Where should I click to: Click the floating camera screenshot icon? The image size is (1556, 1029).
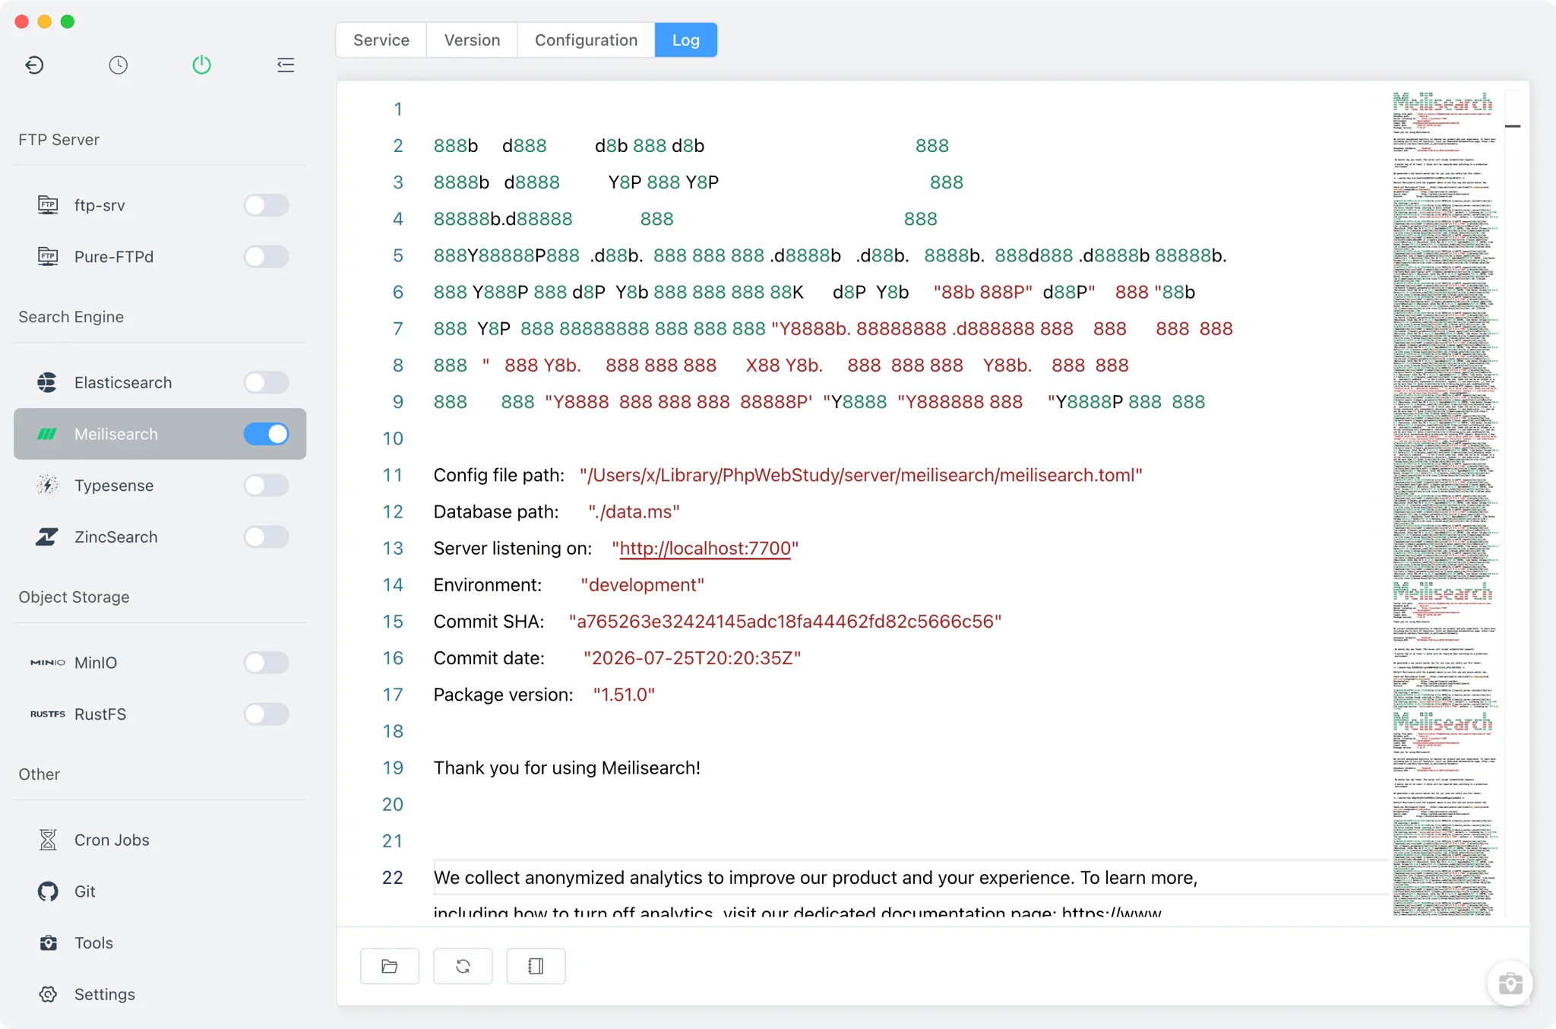click(1510, 983)
